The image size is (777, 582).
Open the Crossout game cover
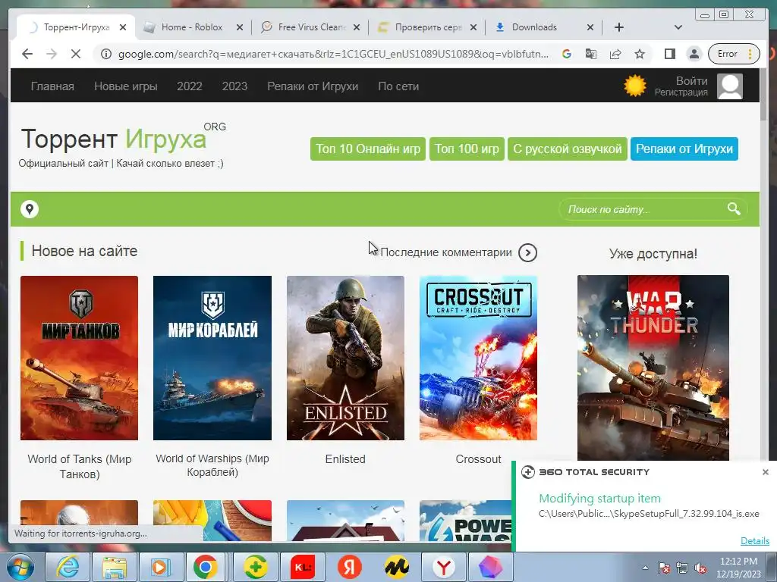pos(478,358)
